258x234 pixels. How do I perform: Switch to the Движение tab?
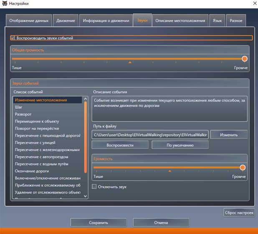(x=66, y=20)
